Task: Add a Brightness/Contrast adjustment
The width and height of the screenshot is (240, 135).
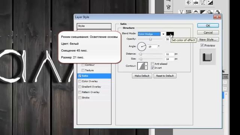Action: pos(189,3)
